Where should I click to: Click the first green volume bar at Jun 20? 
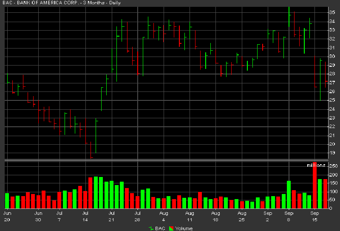coord(7,201)
